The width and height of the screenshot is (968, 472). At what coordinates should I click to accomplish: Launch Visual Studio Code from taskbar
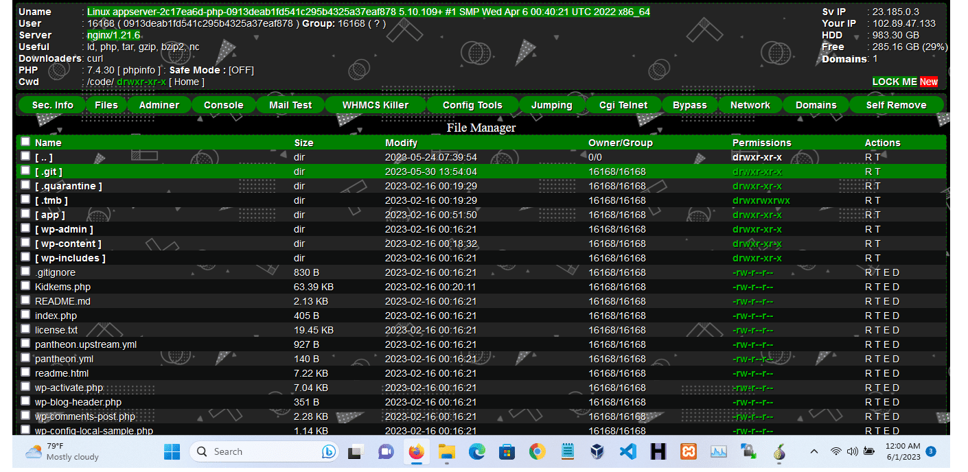pyautogui.click(x=627, y=451)
